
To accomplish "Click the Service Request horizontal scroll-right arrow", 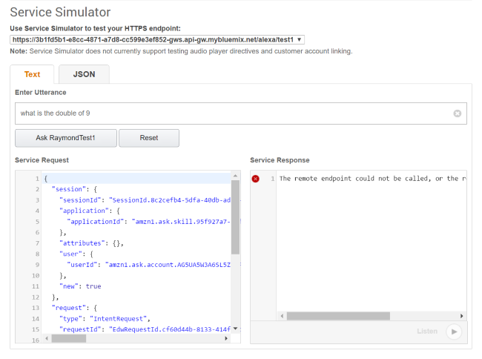I will tap(226, 338).
